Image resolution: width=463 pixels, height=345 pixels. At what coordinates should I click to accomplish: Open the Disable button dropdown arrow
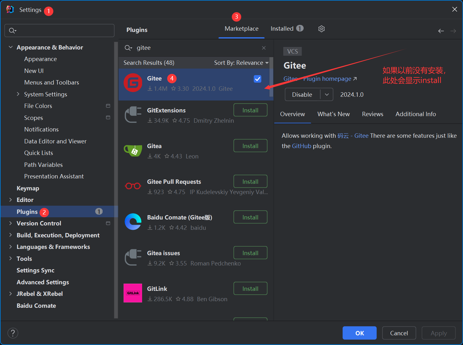pos(327,95)
